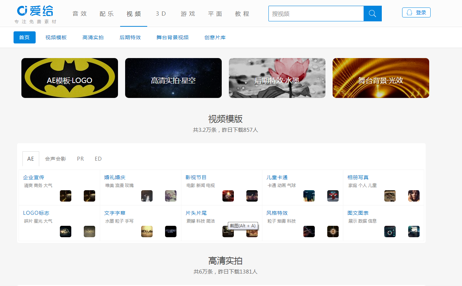Open first thumbnail under 企业宣传
Viewport: 462px width, 286px height.
[x=66, y=196]
